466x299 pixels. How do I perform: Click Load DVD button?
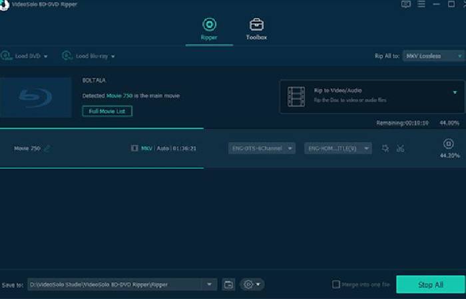(21, 56)
